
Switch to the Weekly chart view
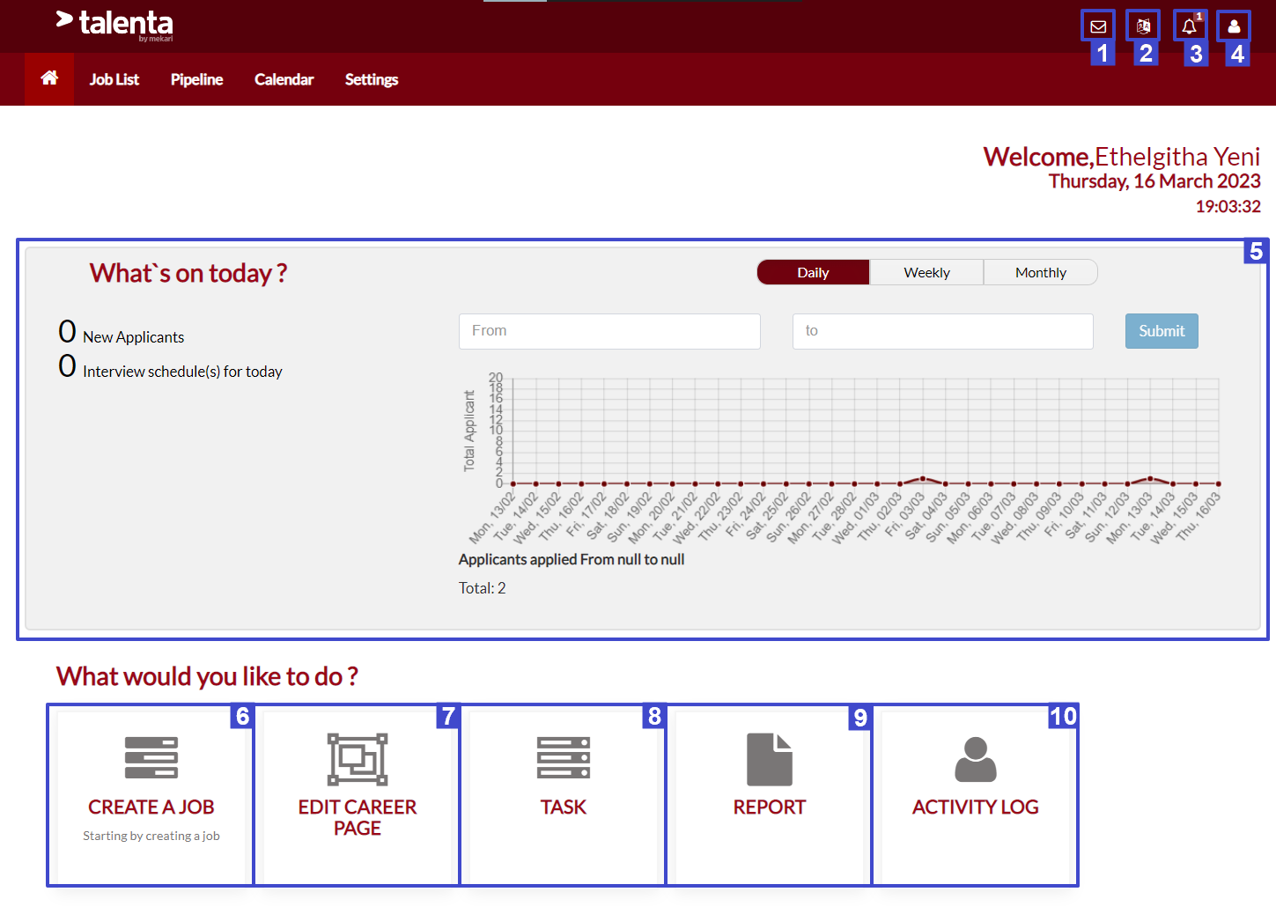pos(926,272)
